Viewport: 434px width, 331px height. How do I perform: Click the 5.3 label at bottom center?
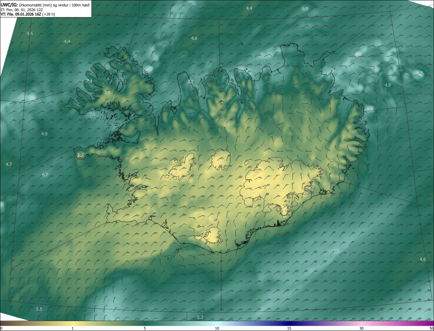pos(200,317)
